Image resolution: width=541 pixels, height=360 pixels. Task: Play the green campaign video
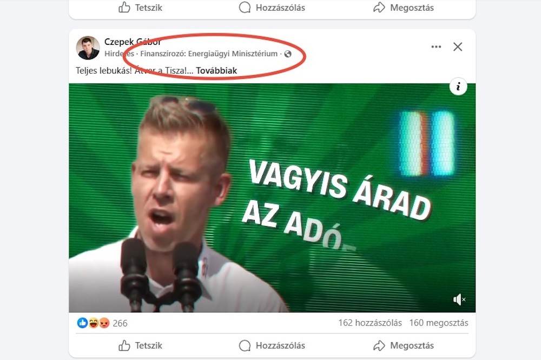pyautogui.click(x=272, y=198)
